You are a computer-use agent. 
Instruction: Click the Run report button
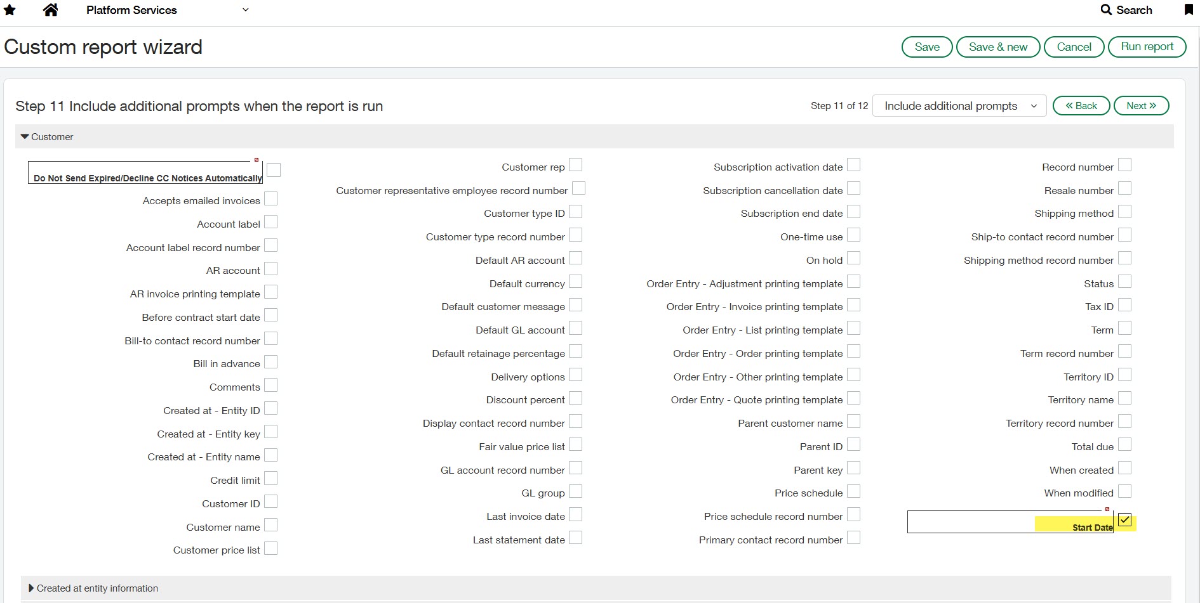click(x=1147, y=46)
